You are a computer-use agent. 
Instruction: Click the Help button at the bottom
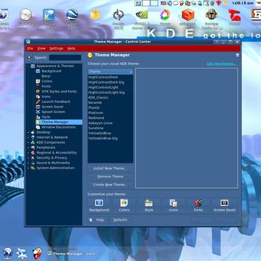[97, 220]
